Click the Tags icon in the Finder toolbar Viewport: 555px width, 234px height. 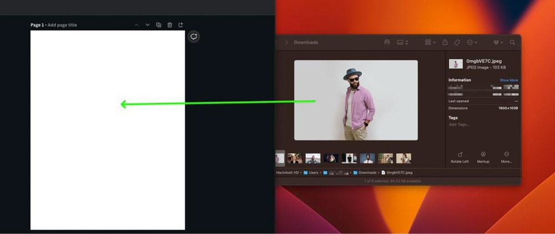[x=457, y=43]
